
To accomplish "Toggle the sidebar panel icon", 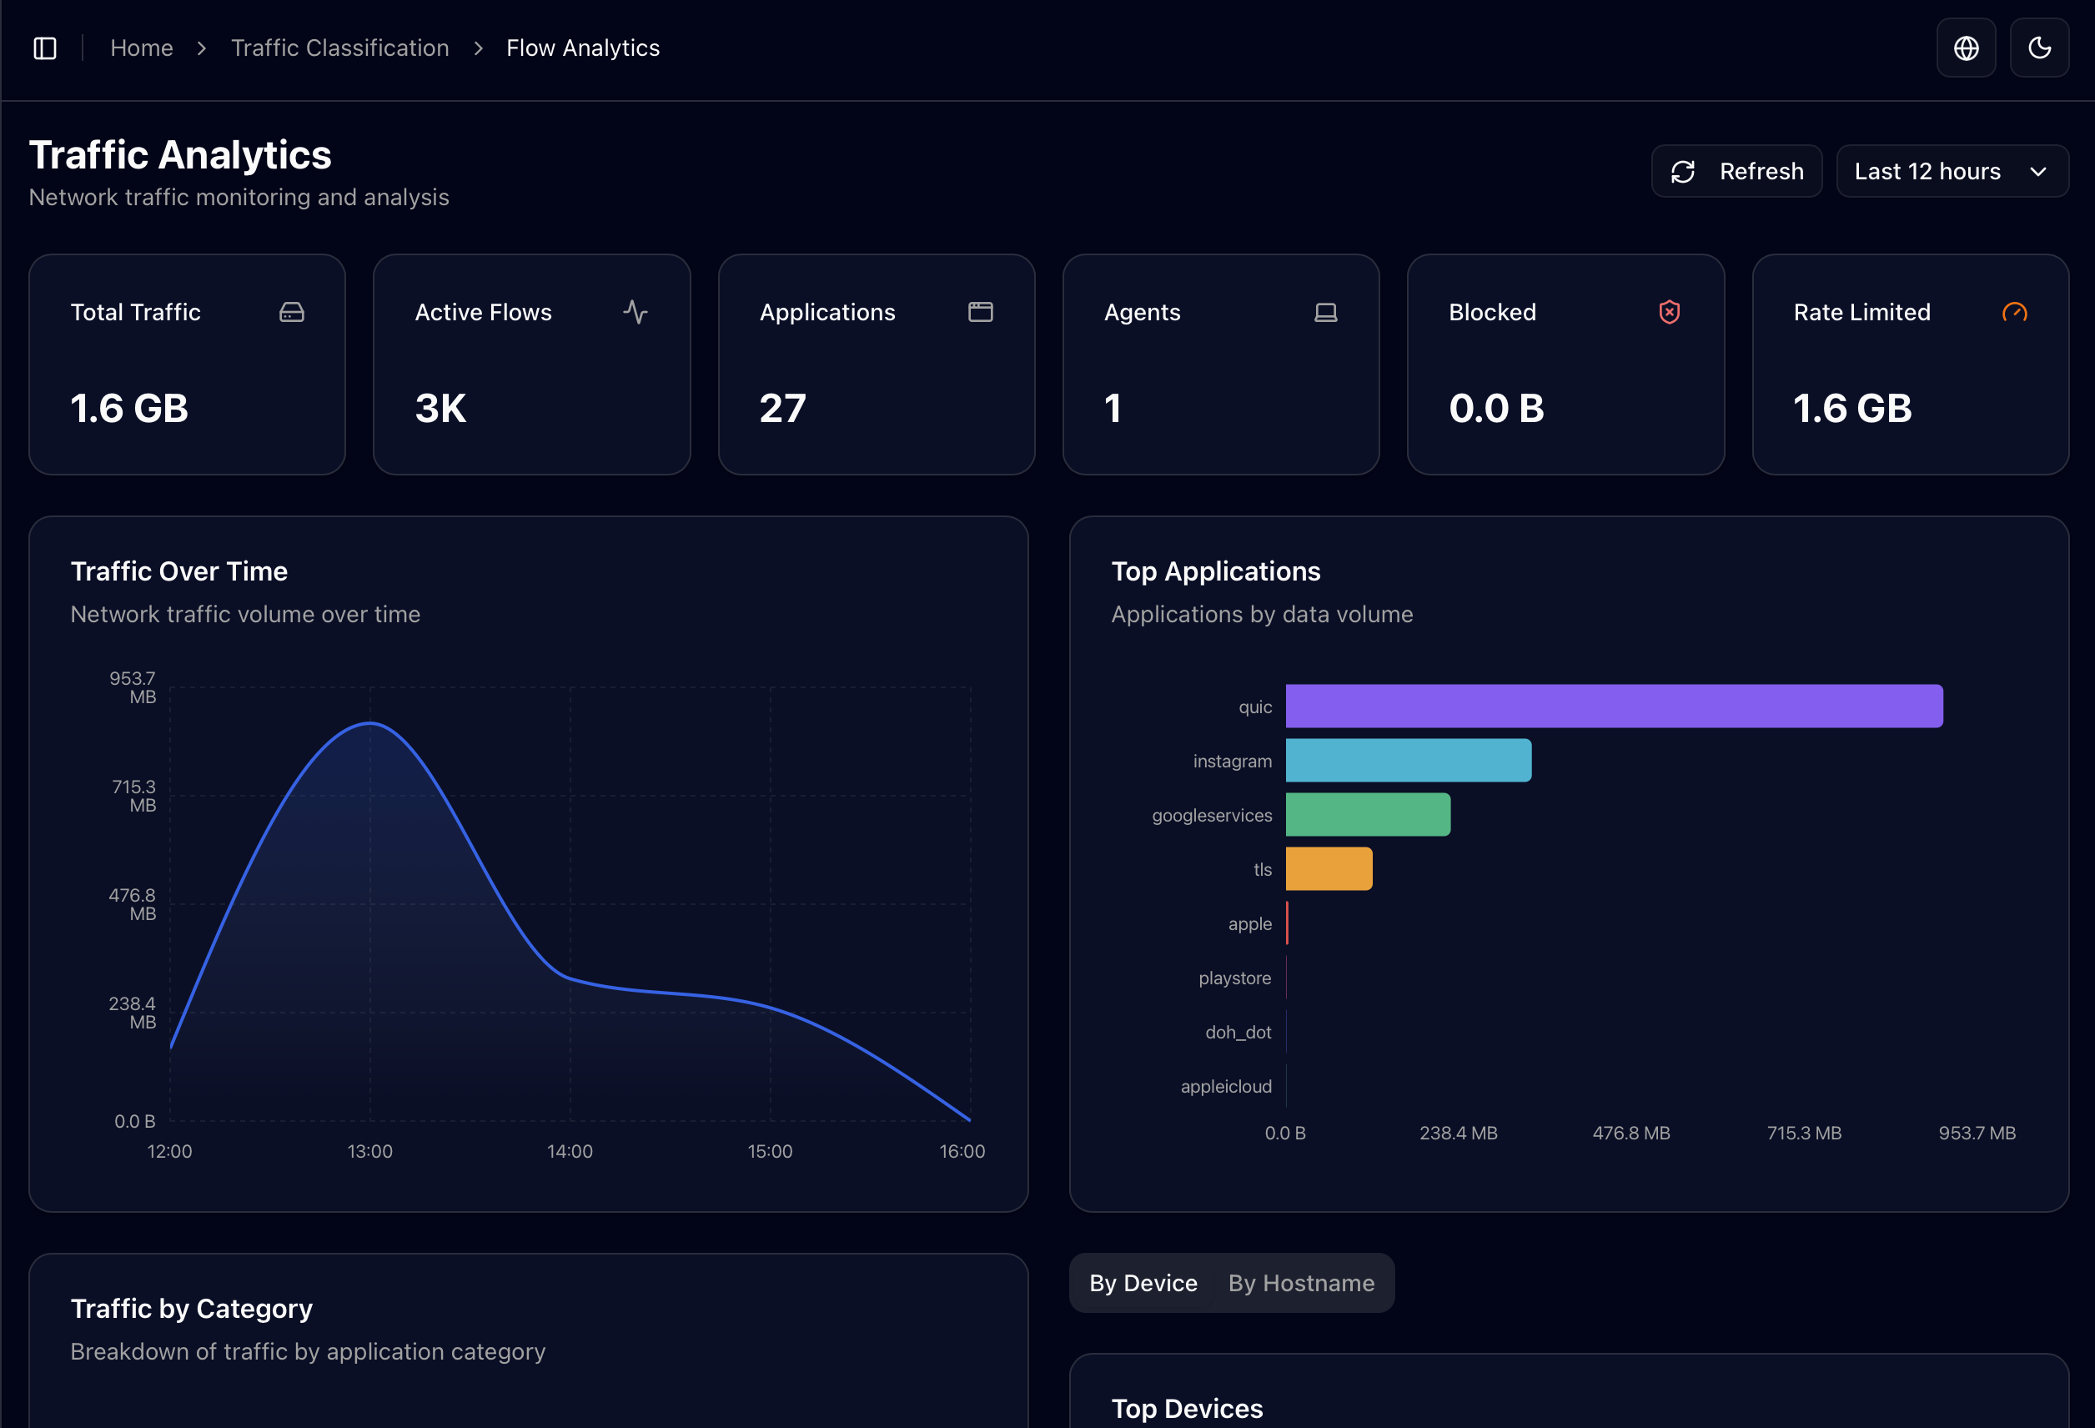I will (45, 48).
